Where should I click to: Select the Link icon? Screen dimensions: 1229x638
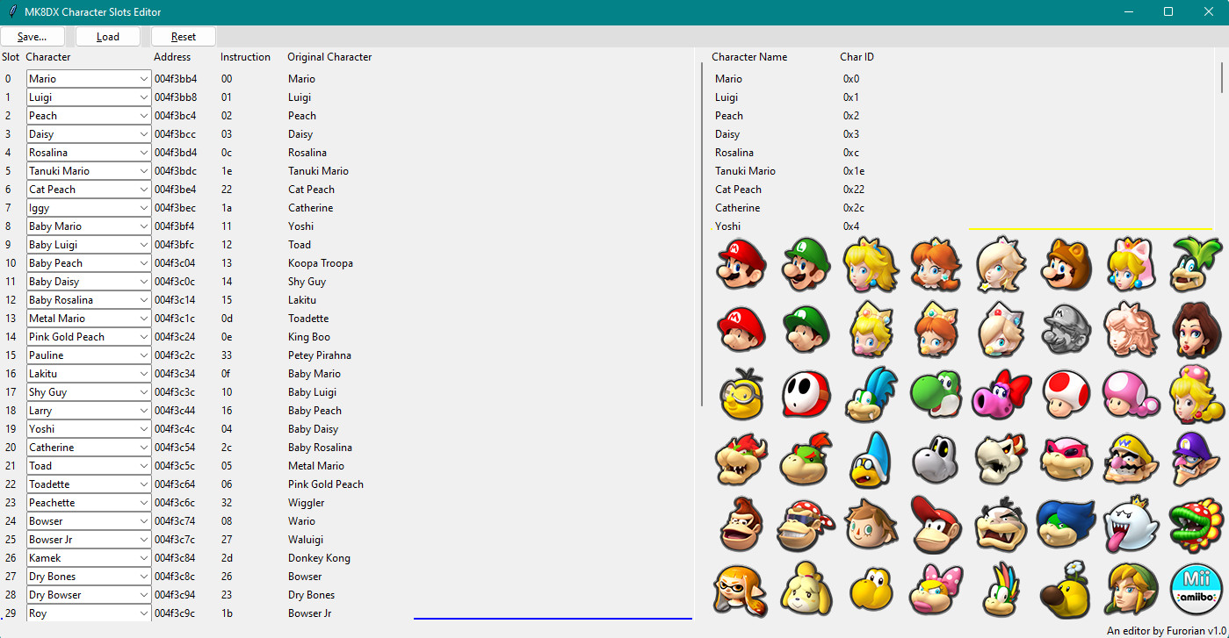tap(1131, 589)
